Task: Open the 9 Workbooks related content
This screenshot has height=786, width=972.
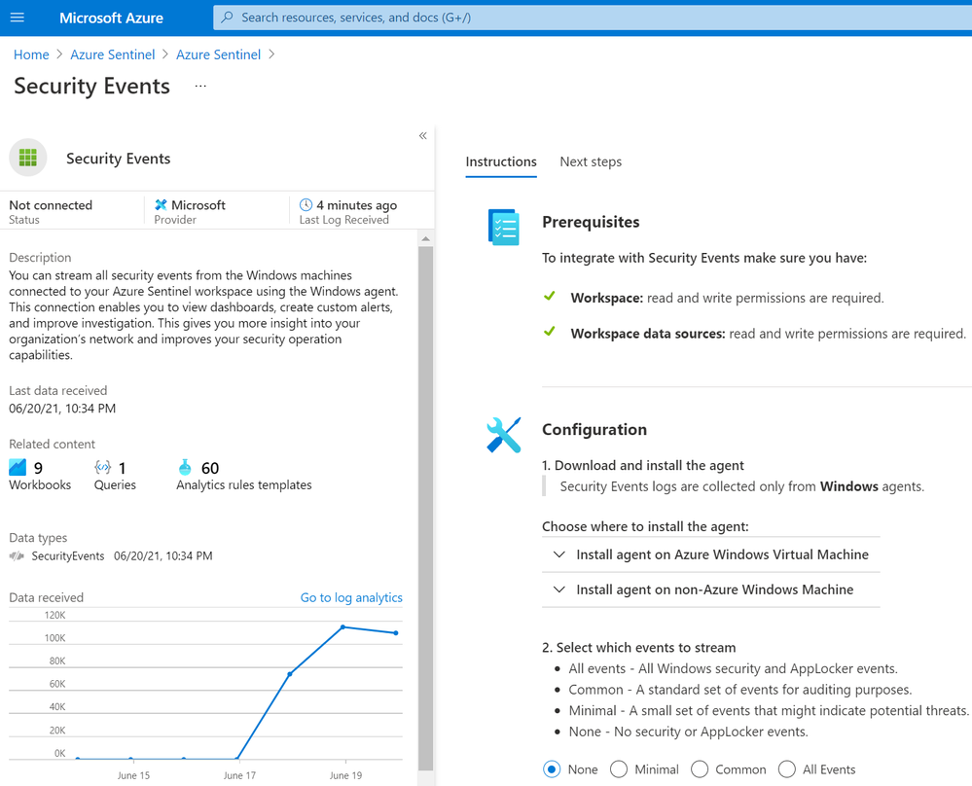Action: click(x=40, y=476)
